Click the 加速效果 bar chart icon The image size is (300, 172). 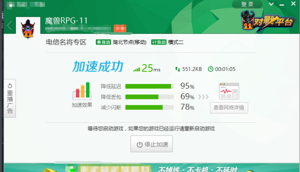(82, 91)
